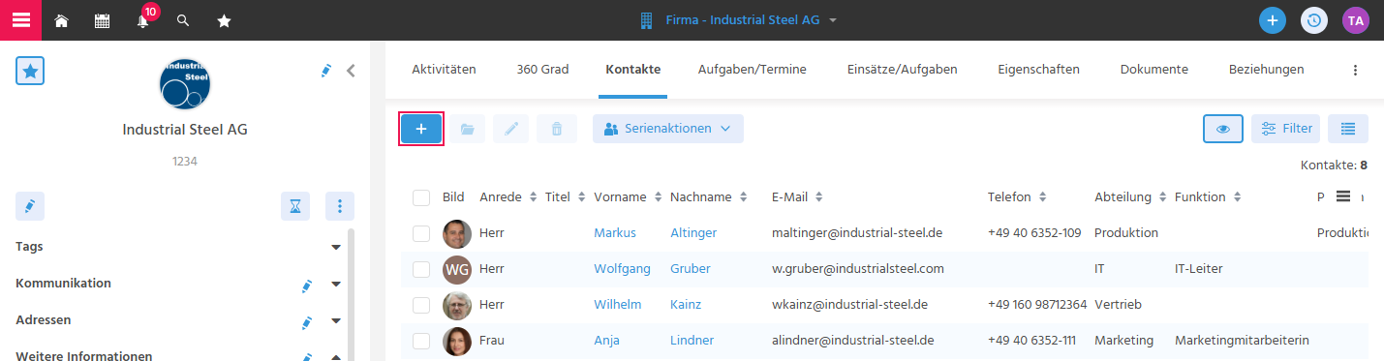The height and width of the screenshot is (361, 1384).
Task: Click the edit contact pencil toolbar icon
Action: [511, 129]
